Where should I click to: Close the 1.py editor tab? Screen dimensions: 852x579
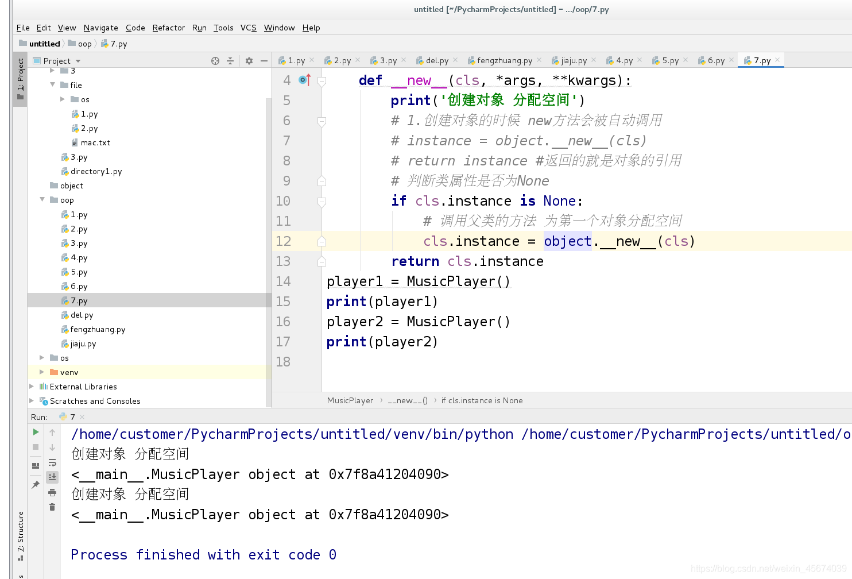[x=312, y=60]
